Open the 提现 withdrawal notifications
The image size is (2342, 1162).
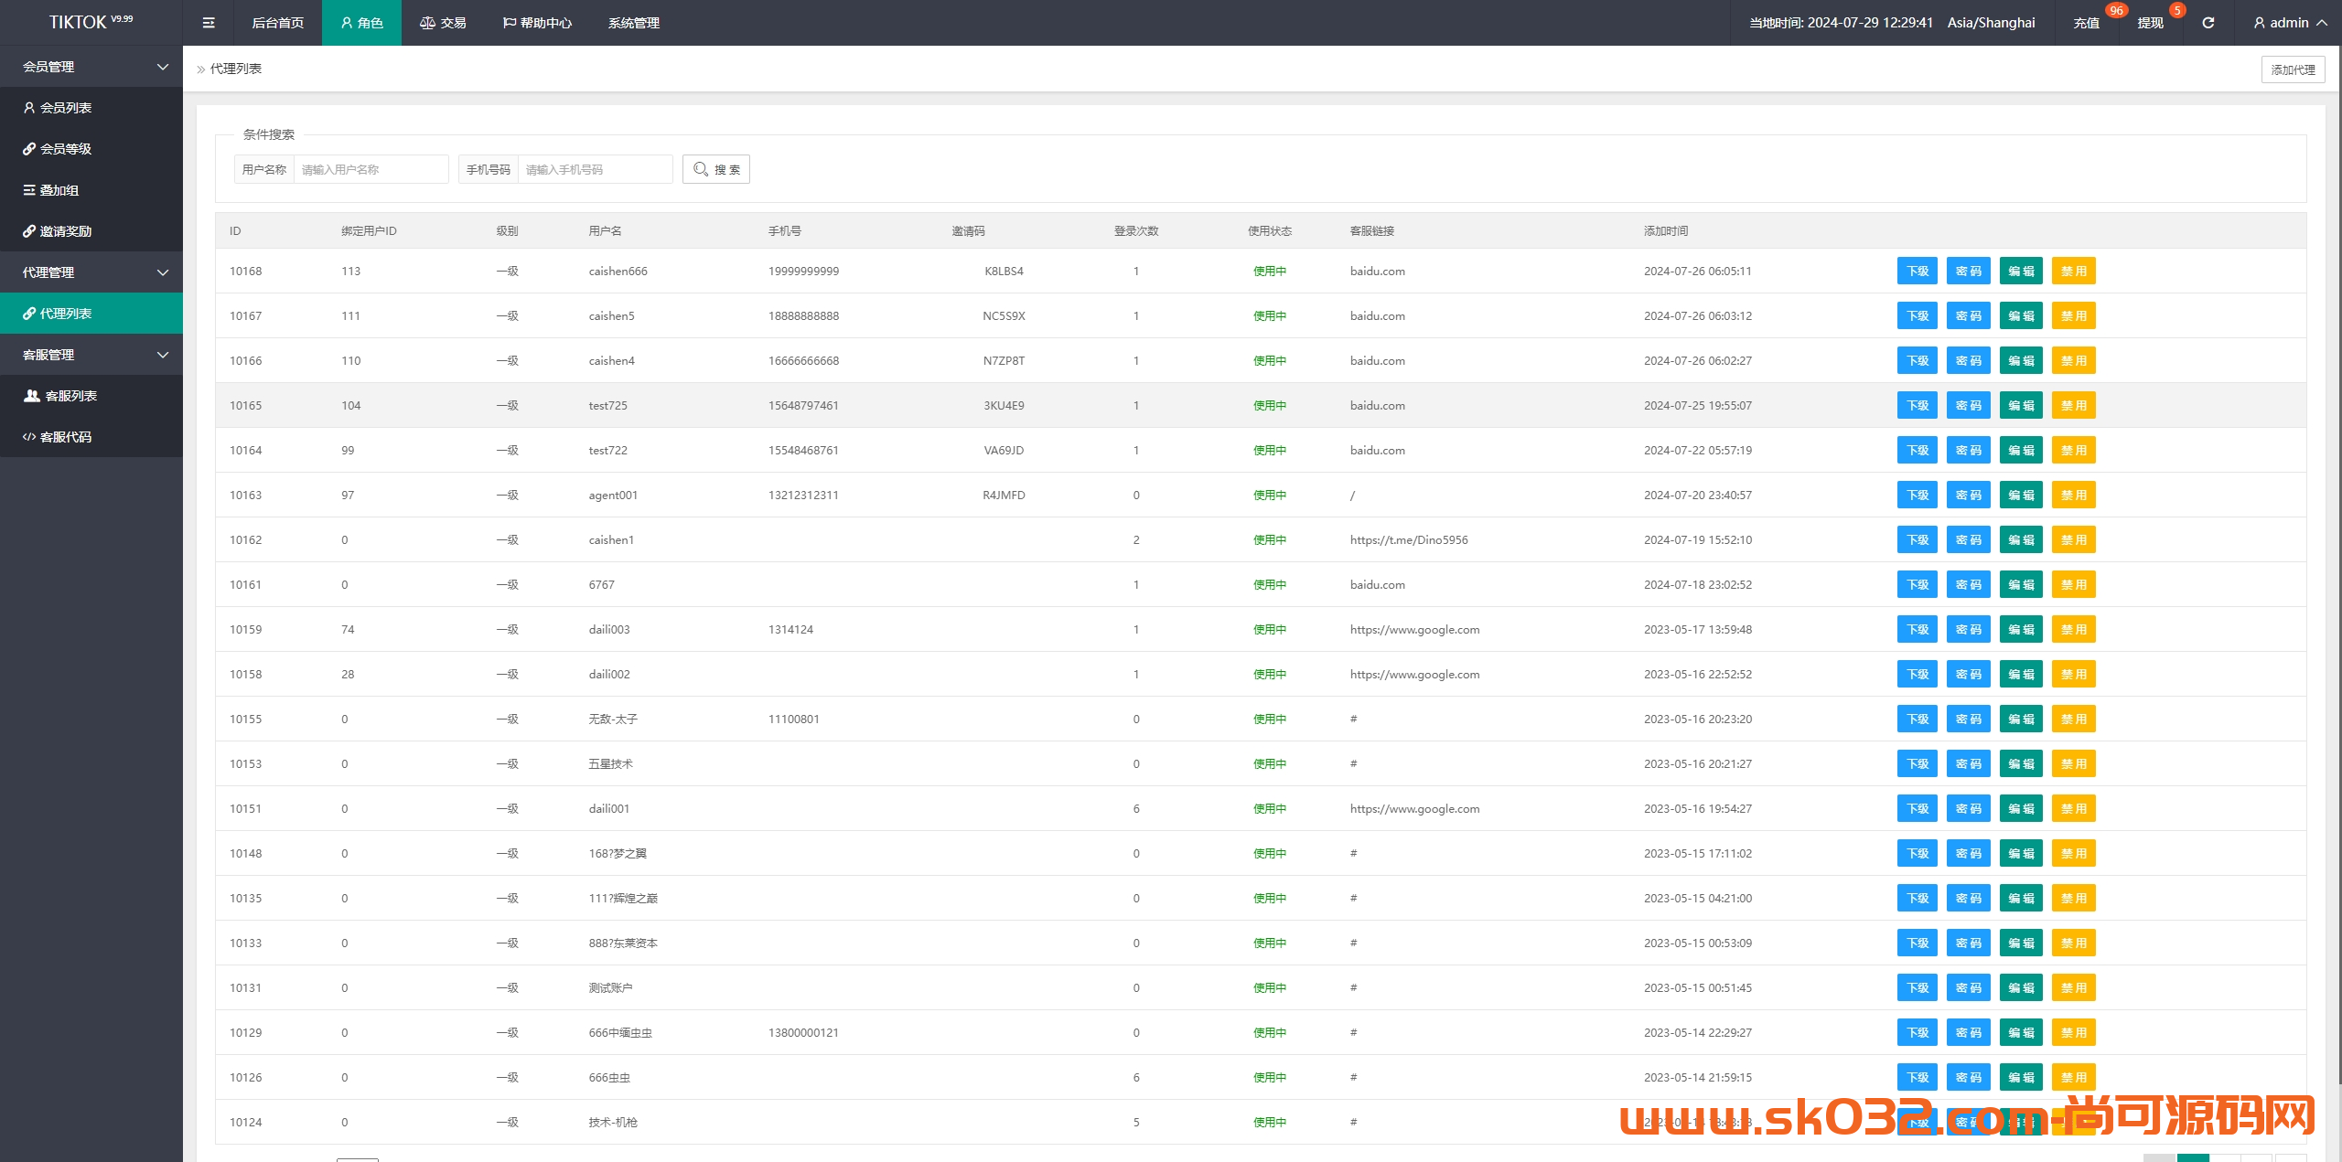[2150, 23]
